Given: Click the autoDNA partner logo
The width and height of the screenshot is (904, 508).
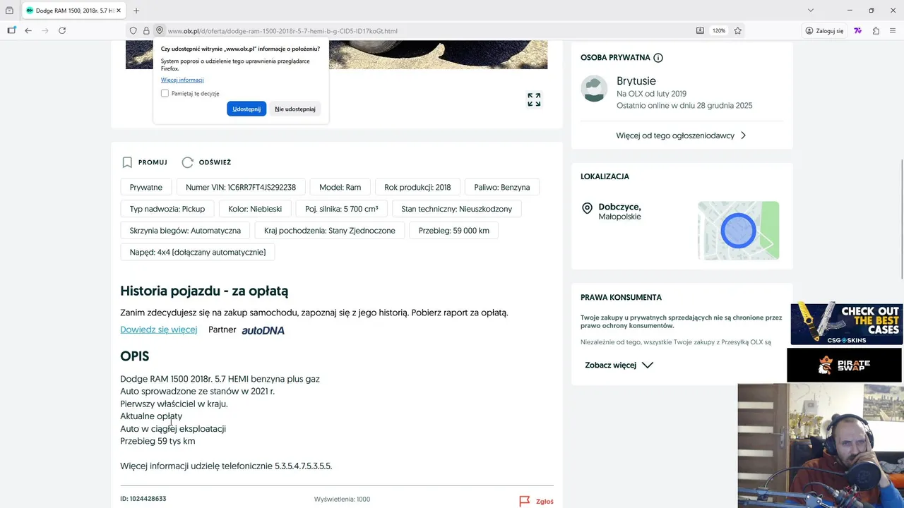Looking at the screenshot, I should (x=263, y=330).
